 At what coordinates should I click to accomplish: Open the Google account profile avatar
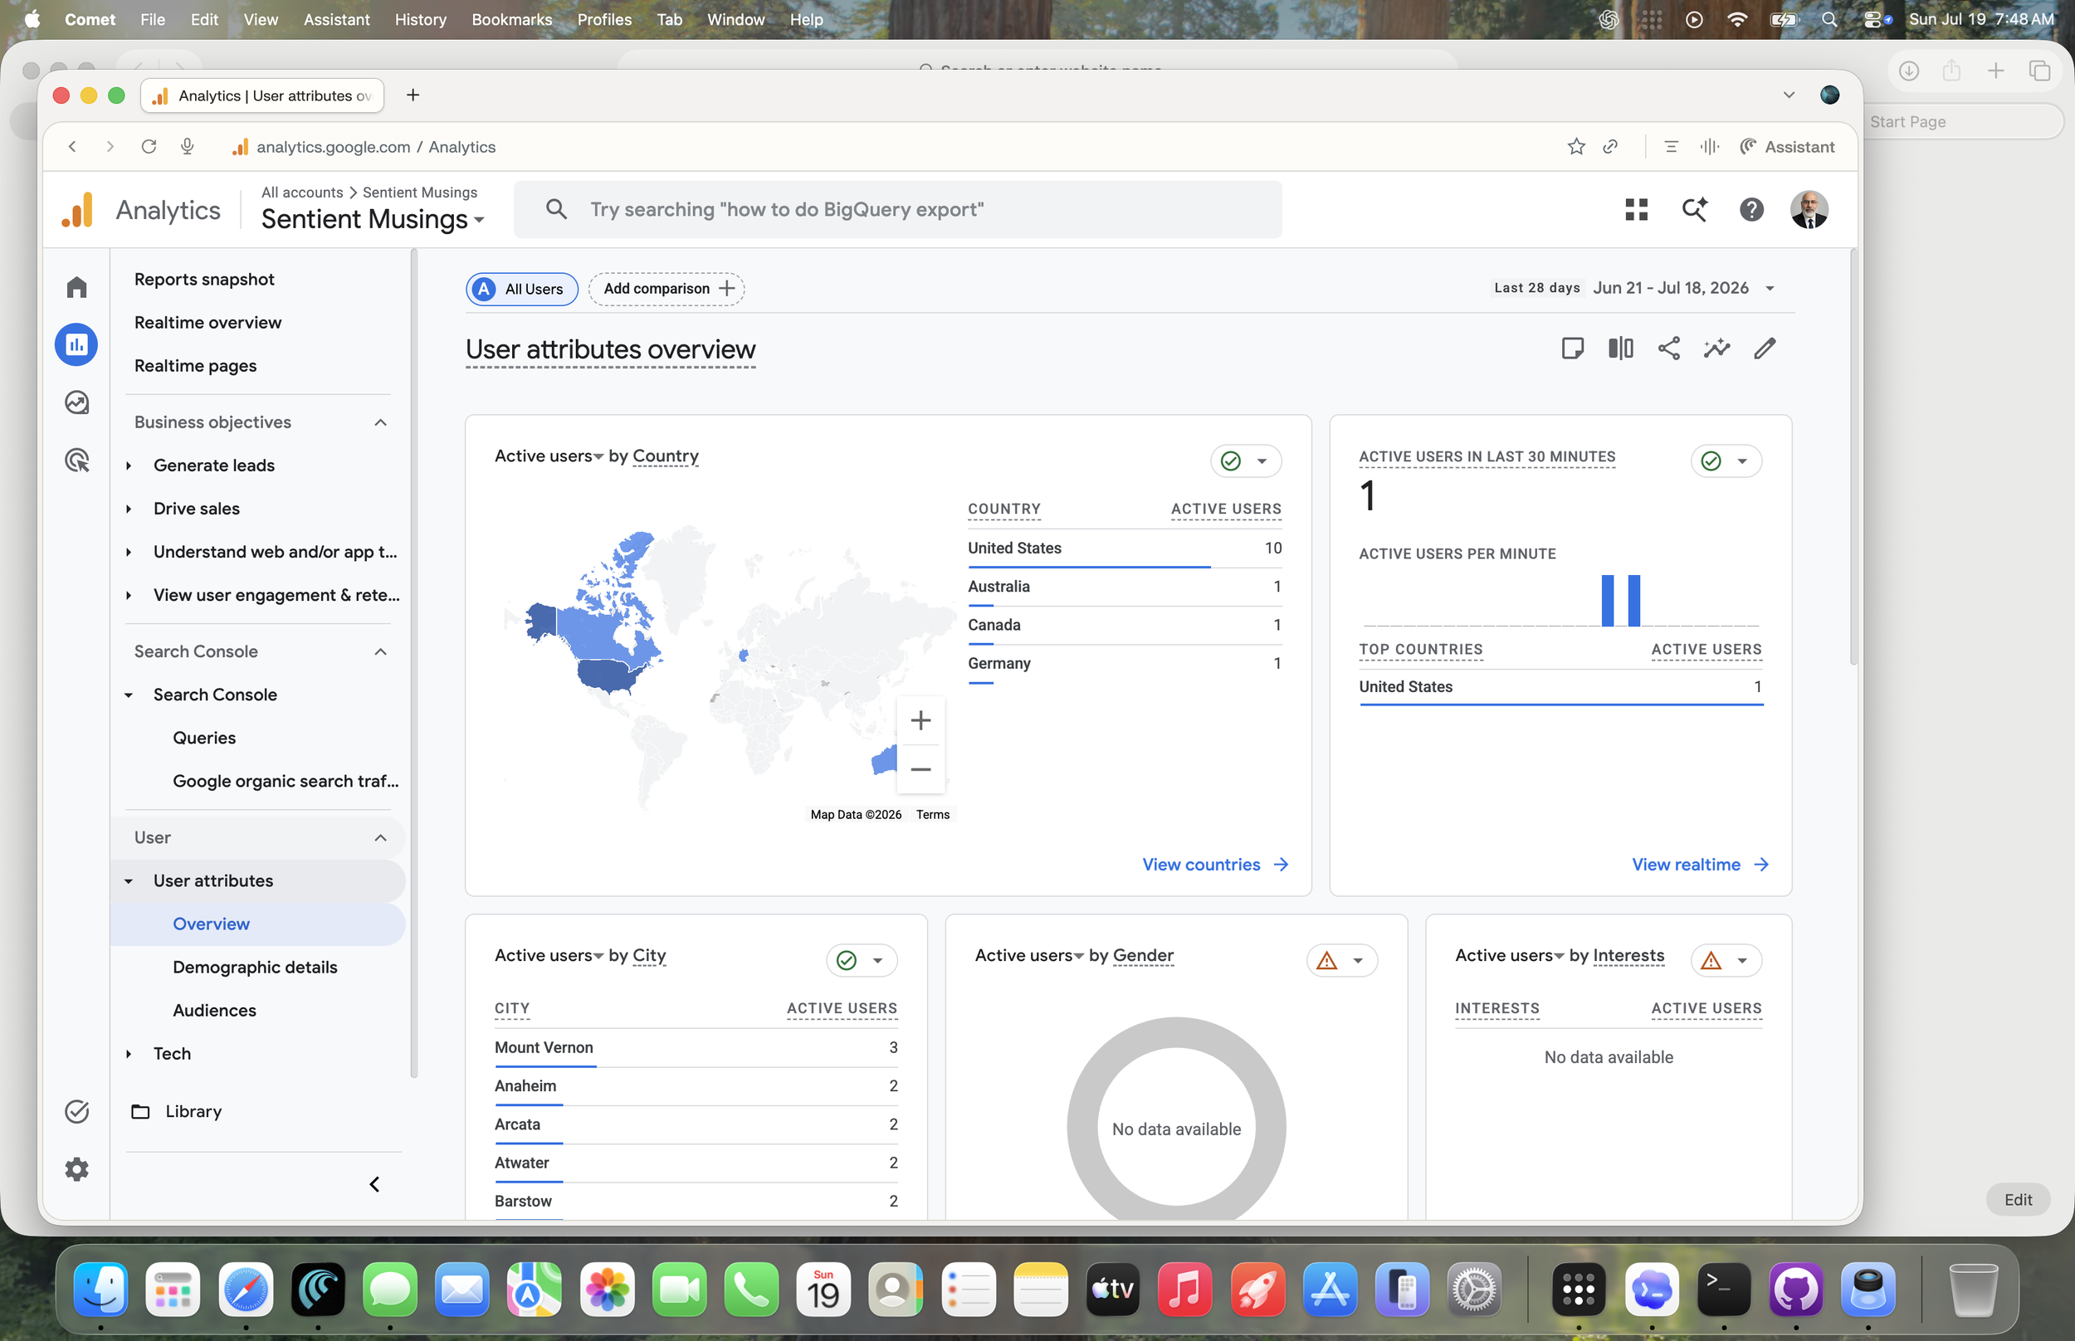click(1809, 210)
